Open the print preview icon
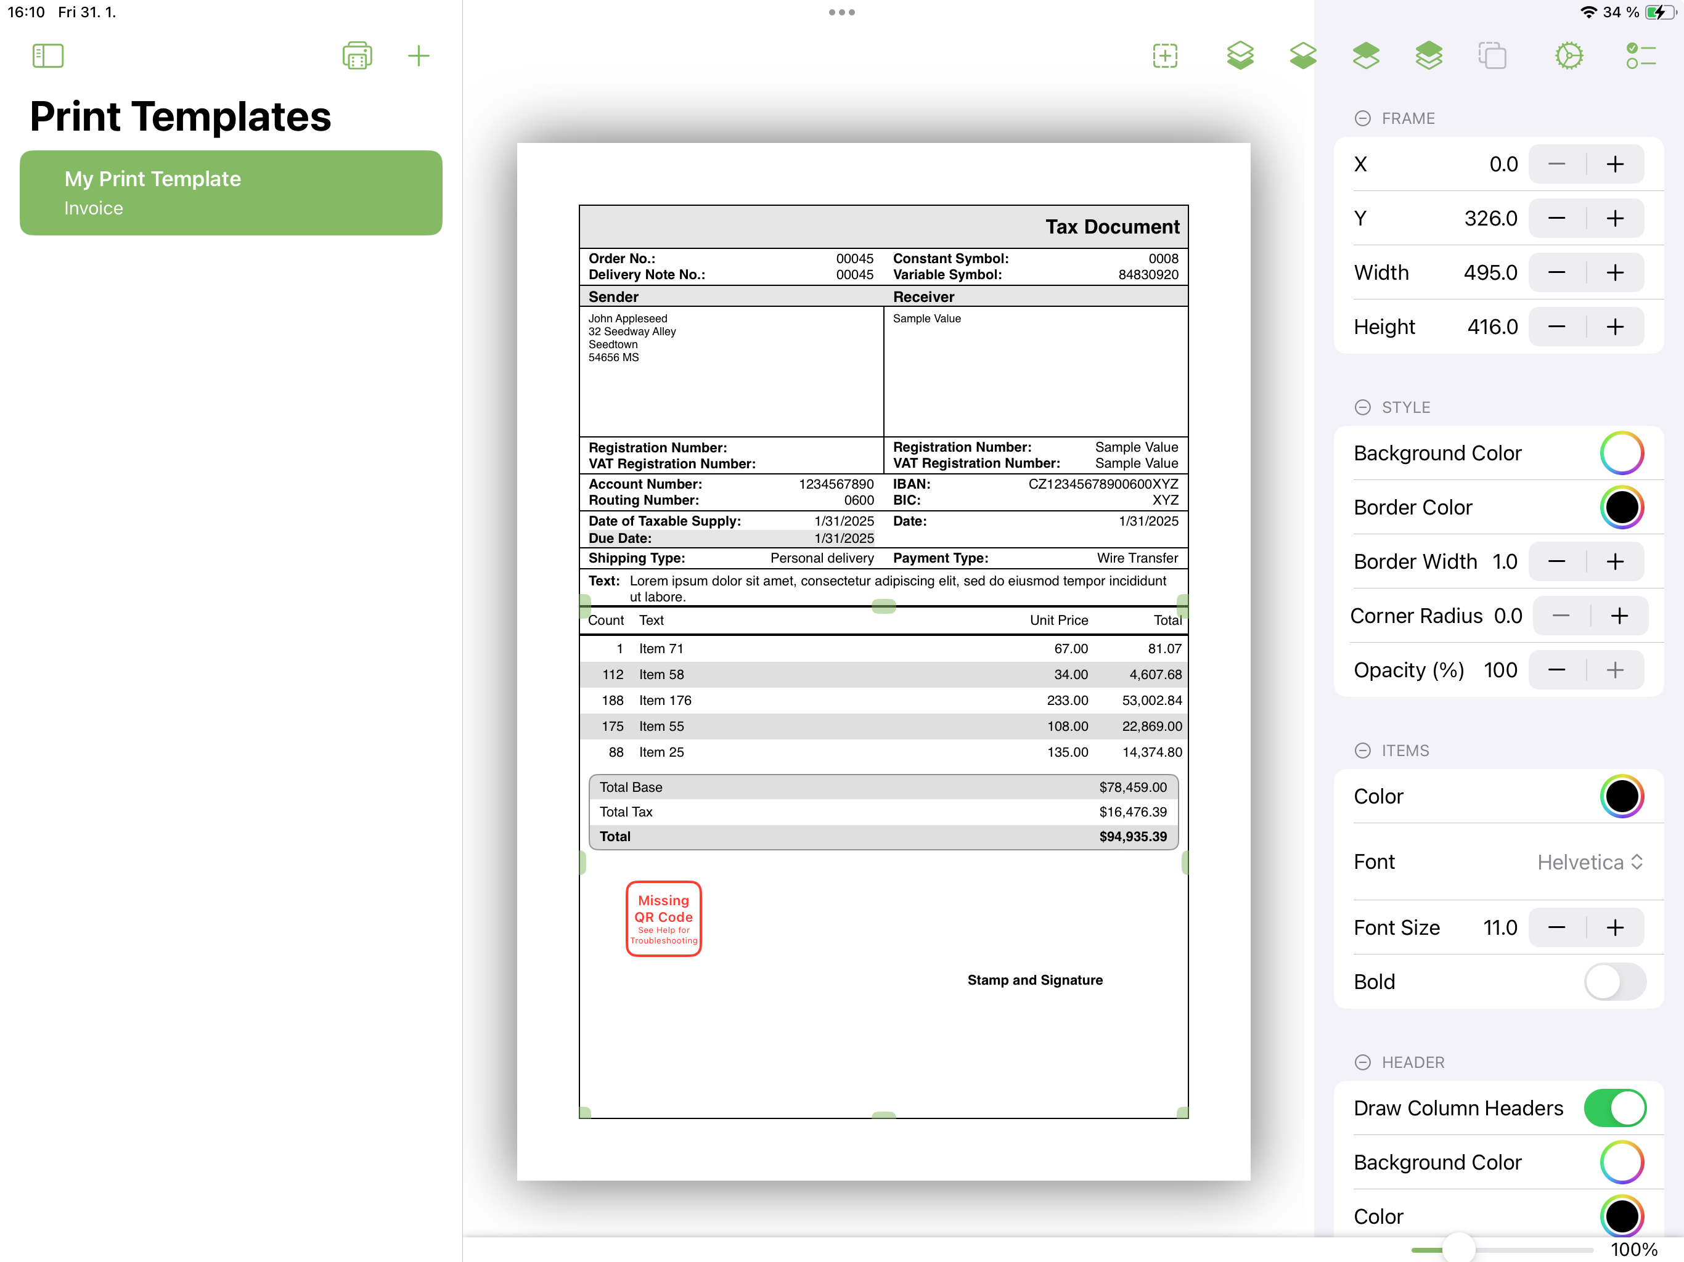The image size is (1684, 1262). pos(357,55)
